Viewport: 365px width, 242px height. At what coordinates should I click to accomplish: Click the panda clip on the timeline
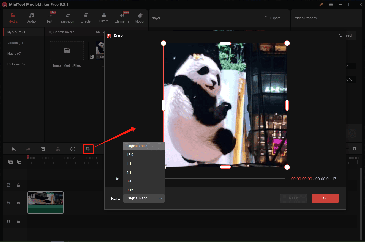pyautogui.click(x=45, y=203)
